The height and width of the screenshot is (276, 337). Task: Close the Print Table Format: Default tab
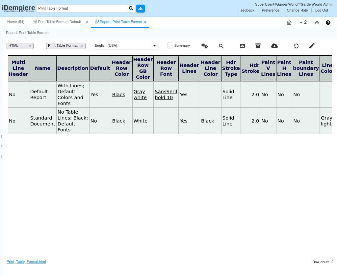pyautogui.click(x=87, y=22)
